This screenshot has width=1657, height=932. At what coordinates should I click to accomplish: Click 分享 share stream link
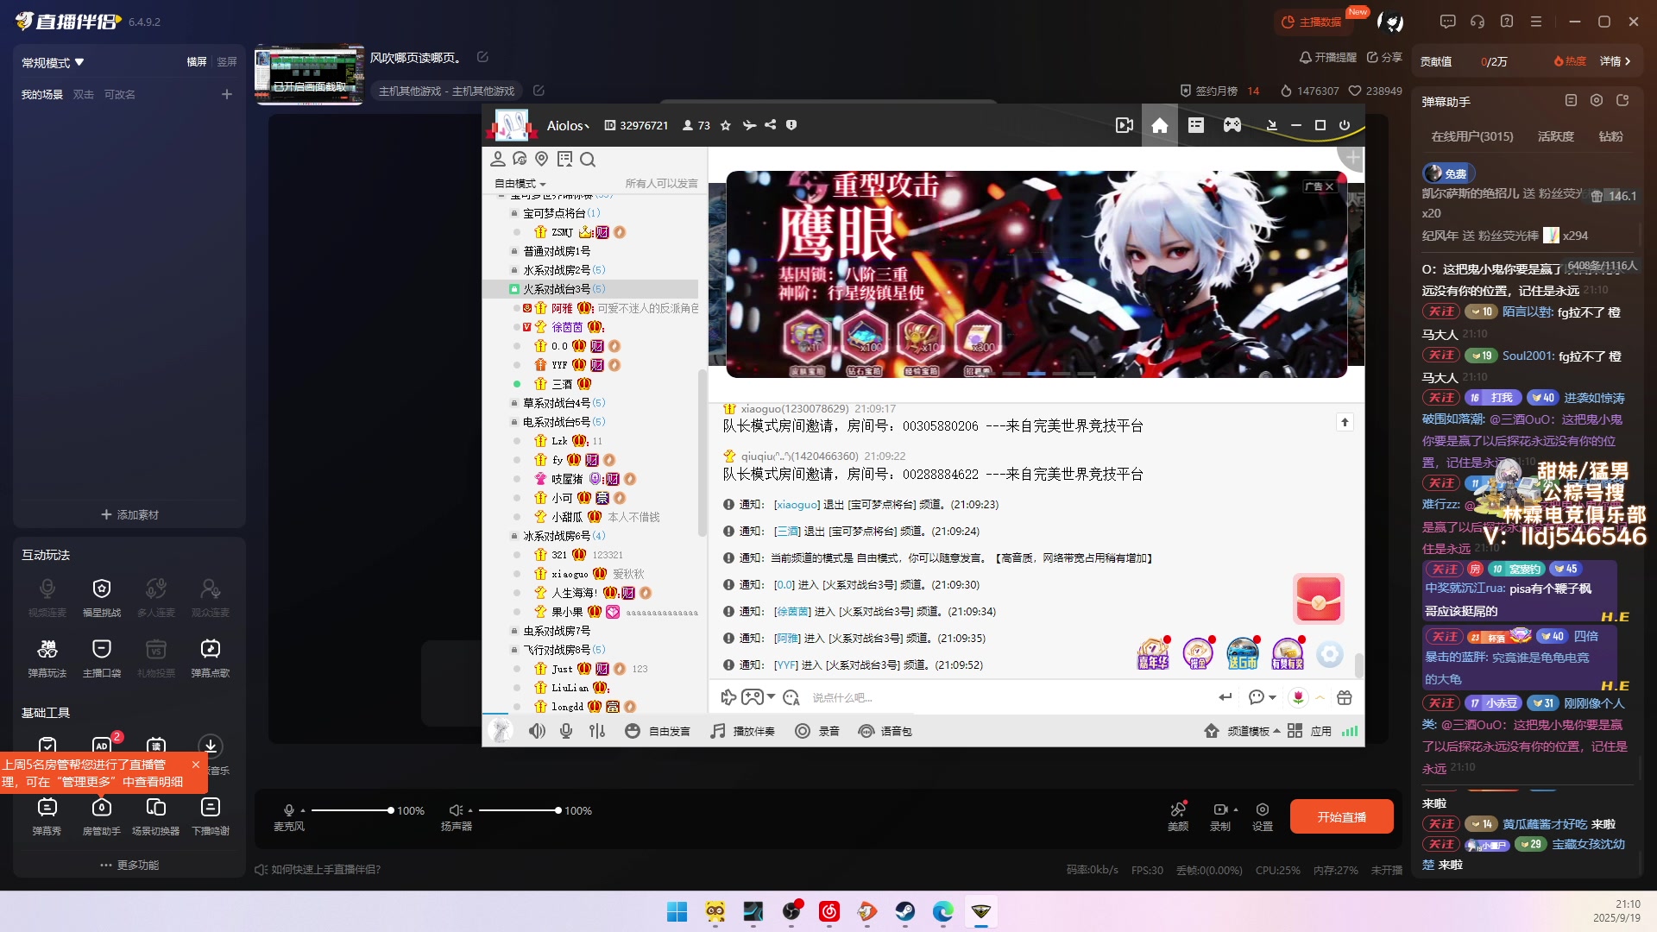click(x=1384, y=57)
